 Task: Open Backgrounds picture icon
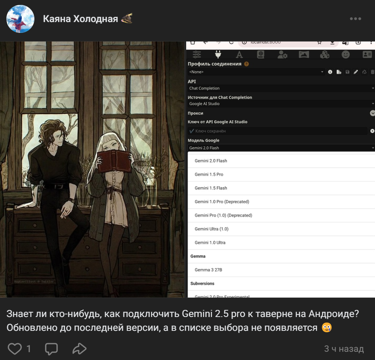coord(304,55)
